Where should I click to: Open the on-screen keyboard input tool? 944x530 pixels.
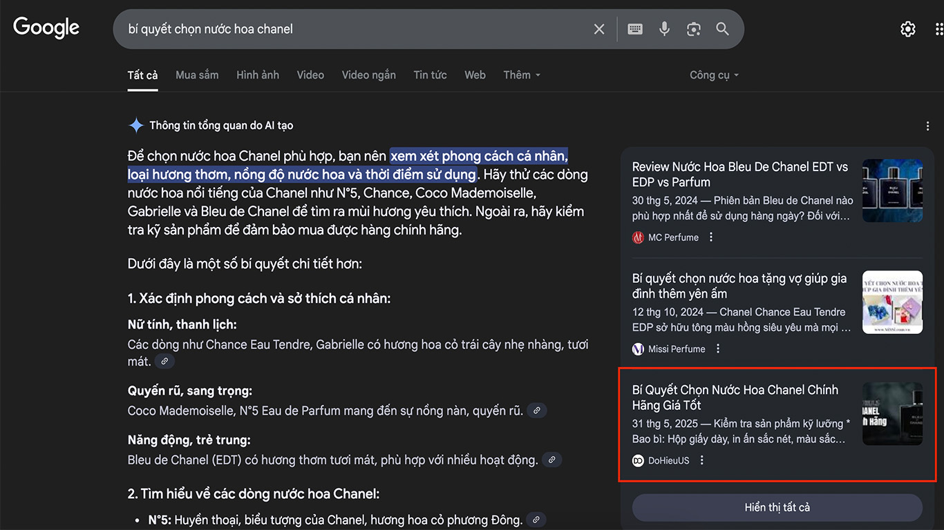pyautogui.click(x=635, y=29)
